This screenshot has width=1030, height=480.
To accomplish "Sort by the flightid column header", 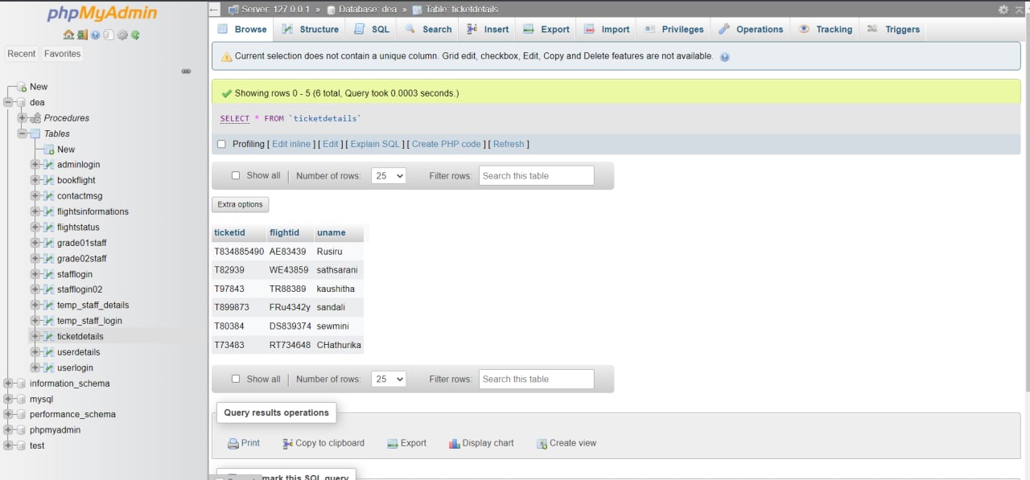I will (284, 232).
